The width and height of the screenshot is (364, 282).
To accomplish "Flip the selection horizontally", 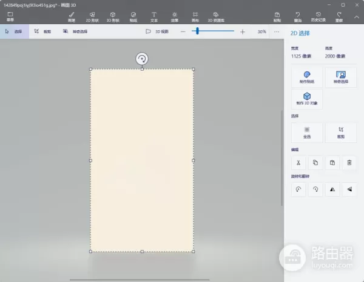I will pyautogui.click(x=332, y=189).
